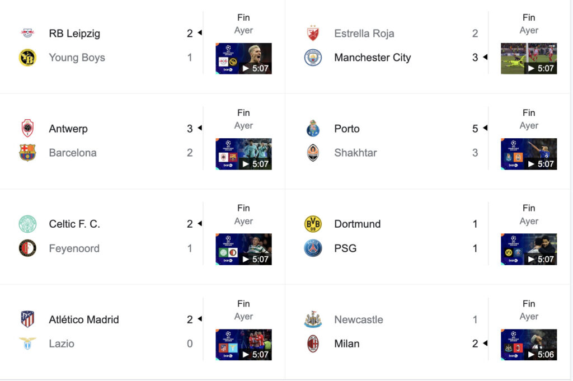The width and height of the screenshot is (573, 381).
Task: Play the Antwerp vs Barcelona highlights video
Action: pyautogui.click(x=243, y=154)
